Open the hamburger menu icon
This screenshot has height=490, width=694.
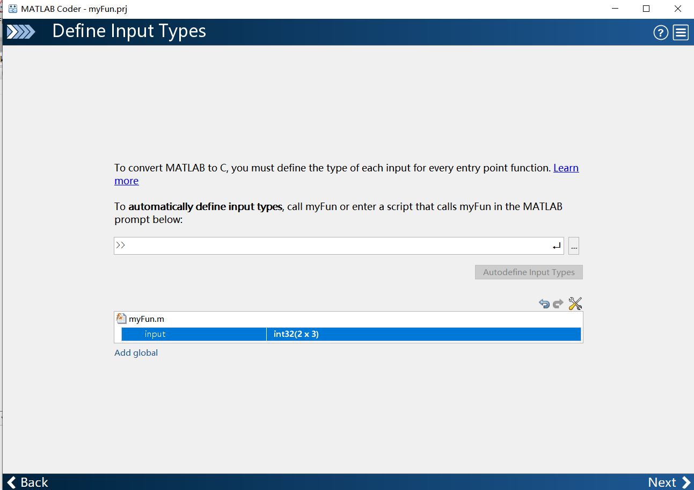[681, 33]
